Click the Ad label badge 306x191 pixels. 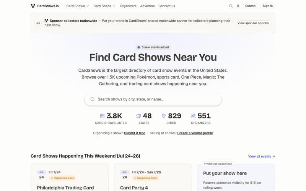click(x=38, y=23)
